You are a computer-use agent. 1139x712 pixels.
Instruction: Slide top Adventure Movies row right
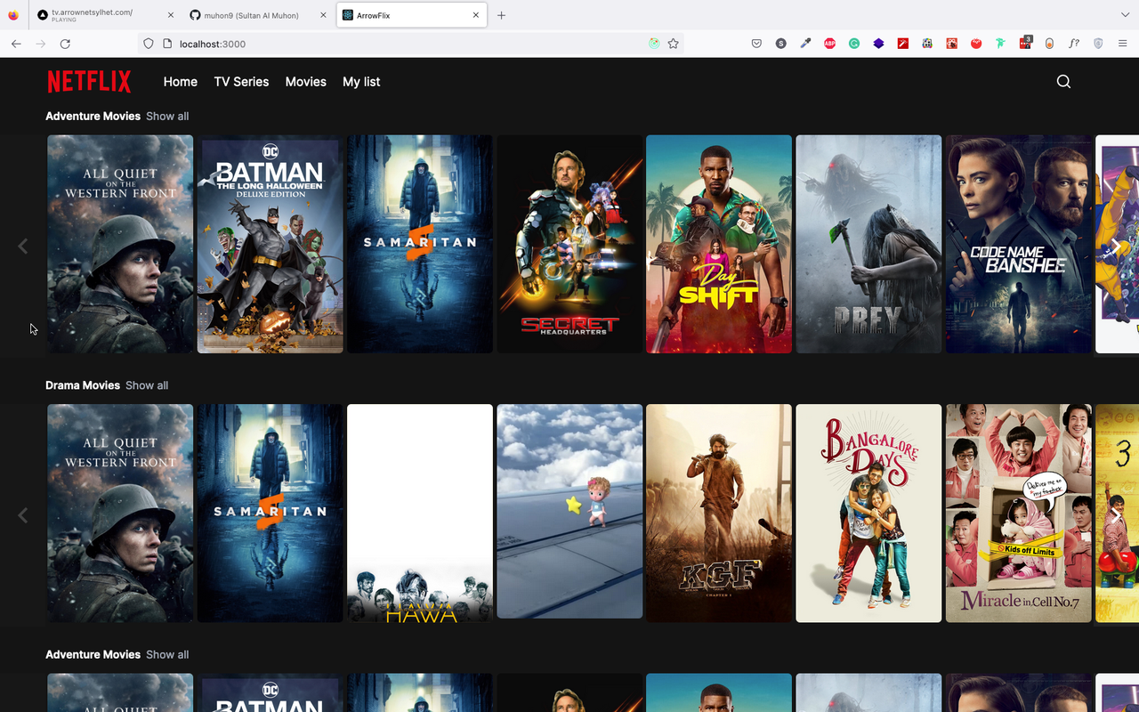tap(1116, 247)
